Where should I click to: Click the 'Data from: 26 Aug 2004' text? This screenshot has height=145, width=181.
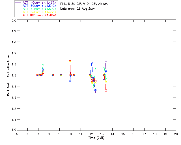(x=78, y=9)
